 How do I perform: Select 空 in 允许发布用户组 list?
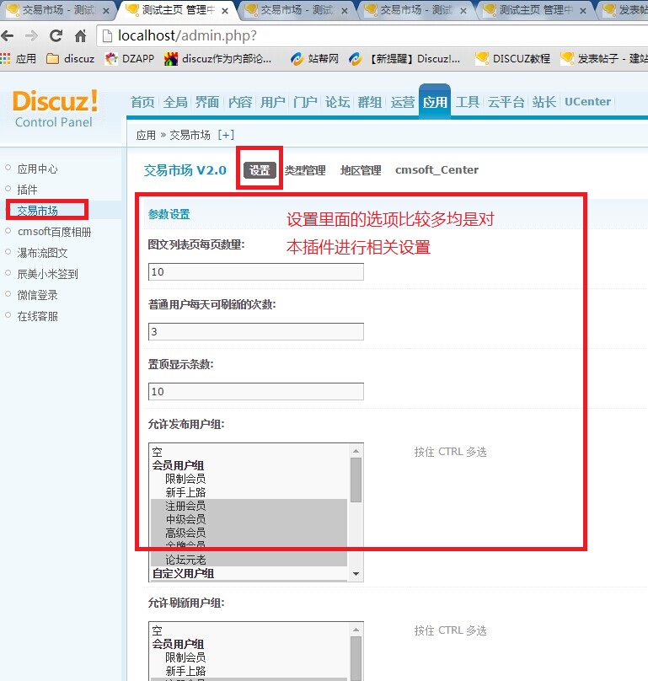point(249,452)
